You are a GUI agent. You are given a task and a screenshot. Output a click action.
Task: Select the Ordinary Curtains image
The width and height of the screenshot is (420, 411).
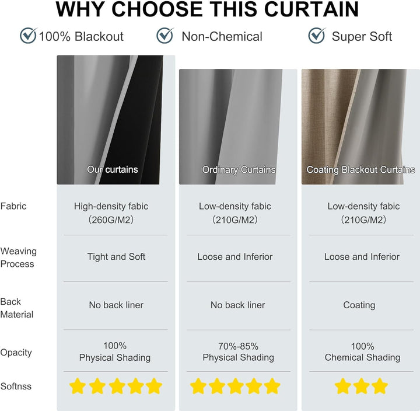click(230, 127)
